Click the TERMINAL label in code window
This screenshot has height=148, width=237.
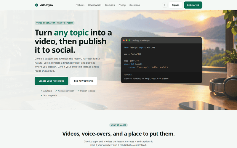click(128, 75)
